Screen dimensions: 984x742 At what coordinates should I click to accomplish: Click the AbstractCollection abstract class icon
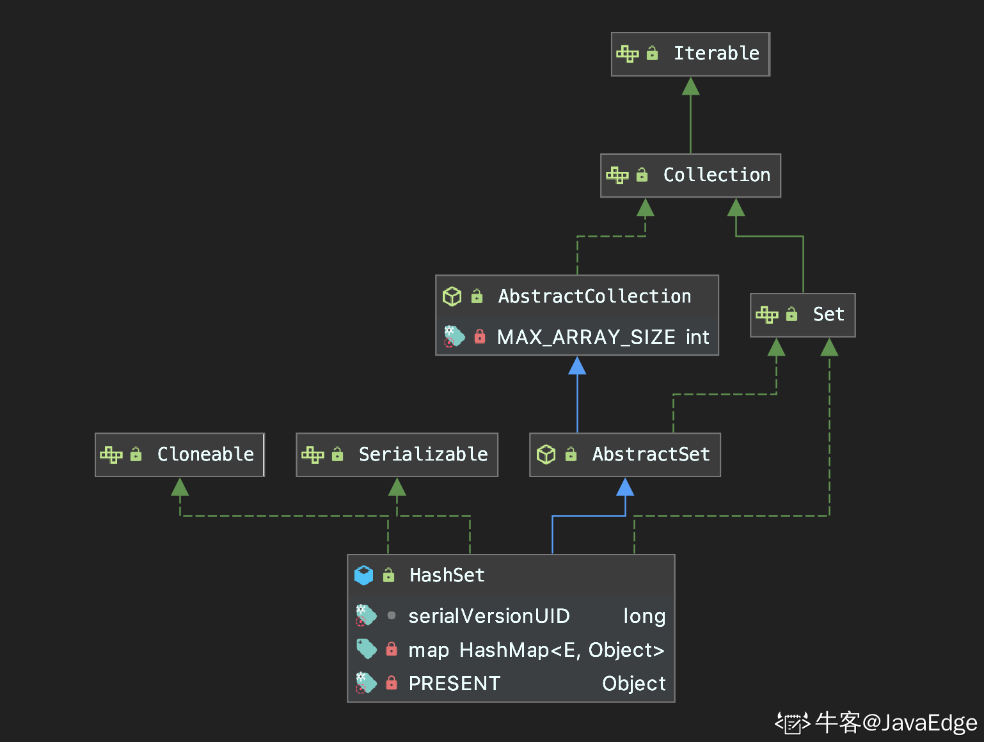click(452, 296)
